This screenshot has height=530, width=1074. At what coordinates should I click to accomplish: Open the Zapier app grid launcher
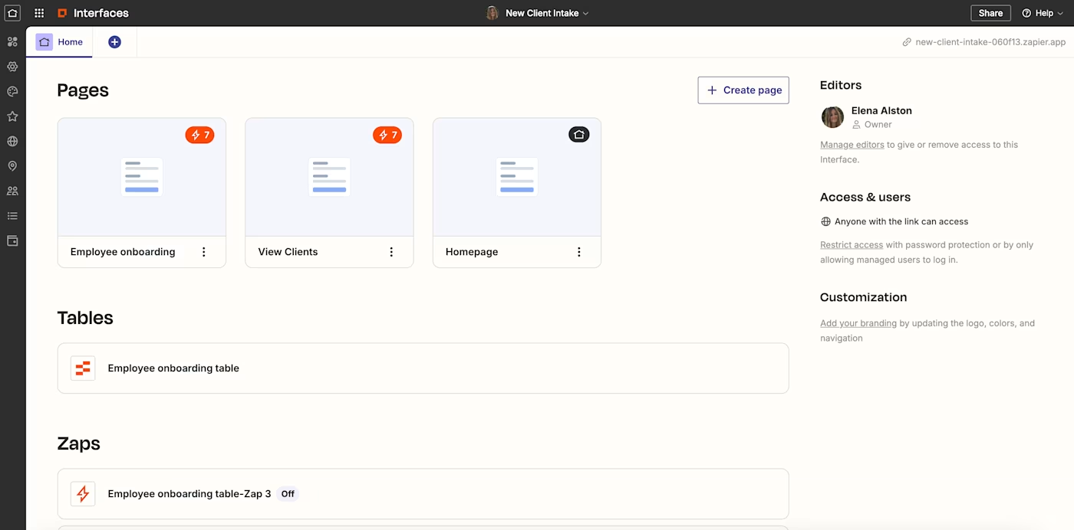coord(38,12)
